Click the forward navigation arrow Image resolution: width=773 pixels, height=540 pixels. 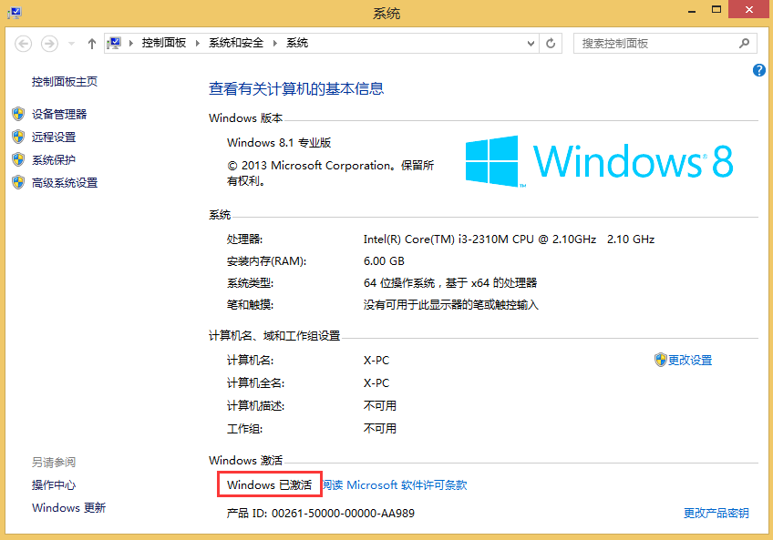point(49,43)
